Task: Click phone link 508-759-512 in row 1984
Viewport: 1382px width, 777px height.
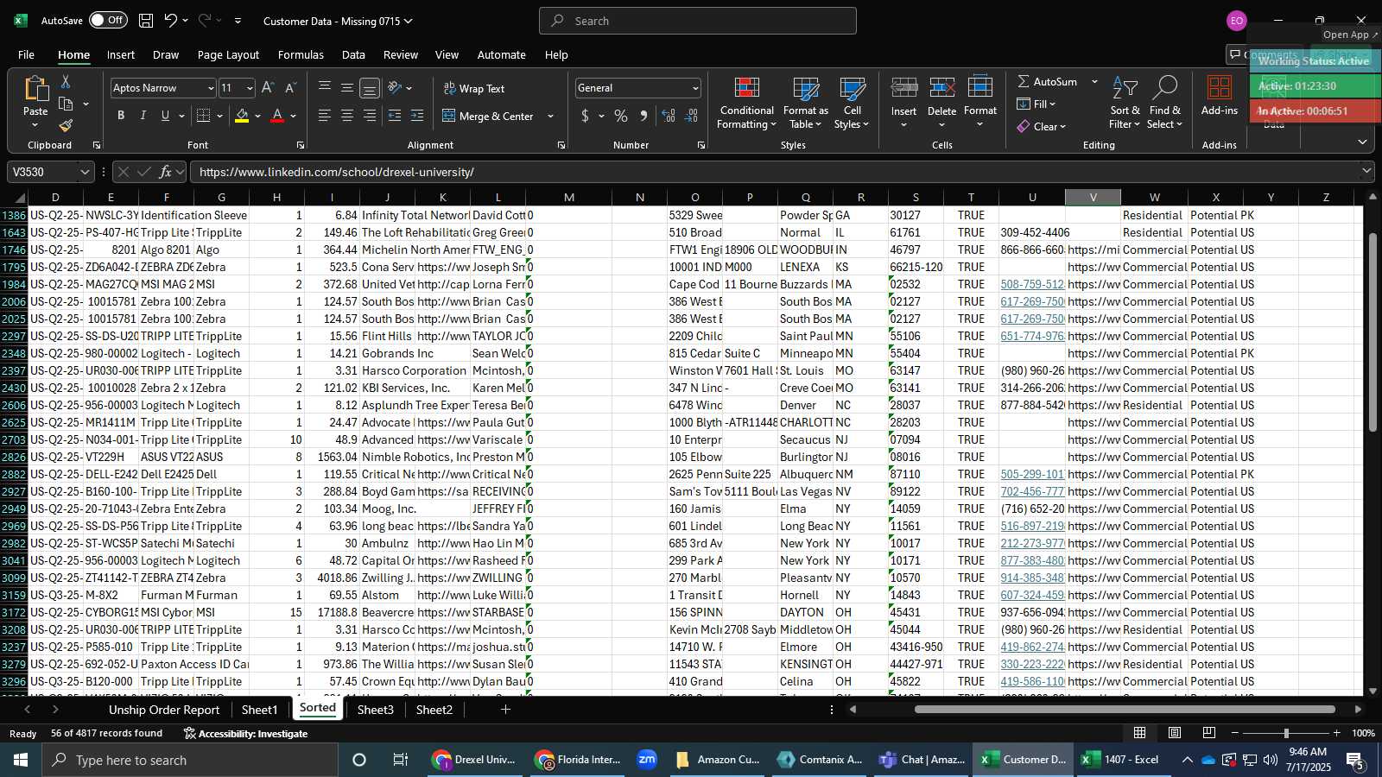Action: tap(1032, 284)
